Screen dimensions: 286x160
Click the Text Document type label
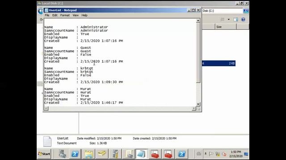pos(67,143)
